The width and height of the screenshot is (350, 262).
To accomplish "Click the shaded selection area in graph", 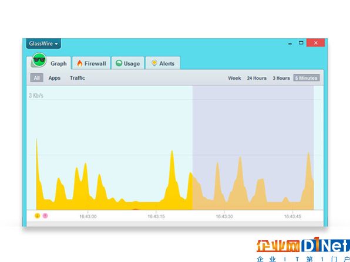I will (x=253, y=148).
